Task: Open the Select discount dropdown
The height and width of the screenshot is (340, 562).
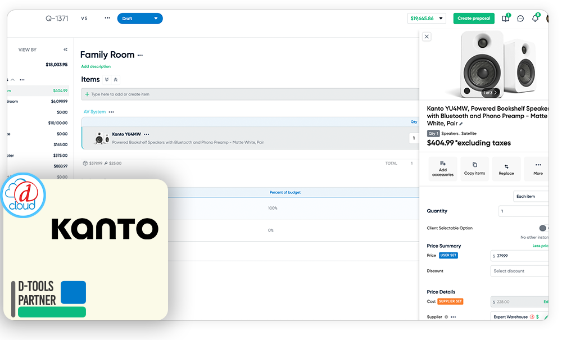Action: 520,271
